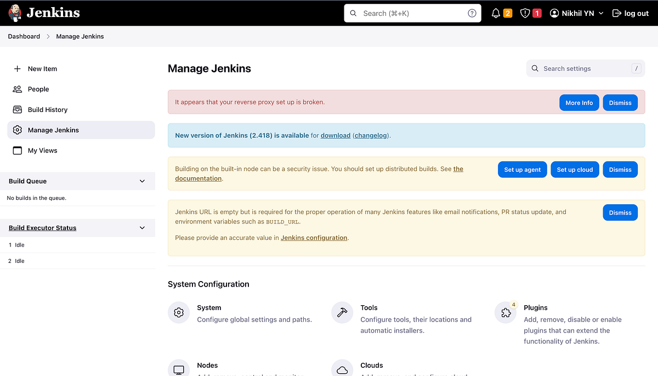Image resolution: width=658 pixels, height=376 pixels.
Task: Open the Clouds icon
Action: click(x=342, y=369)
